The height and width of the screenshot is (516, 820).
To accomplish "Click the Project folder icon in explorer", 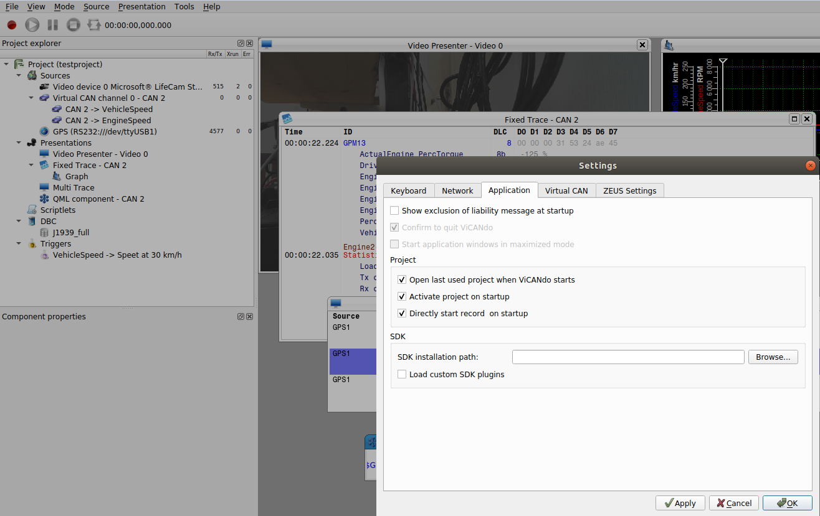I will (x=21, y=65).
